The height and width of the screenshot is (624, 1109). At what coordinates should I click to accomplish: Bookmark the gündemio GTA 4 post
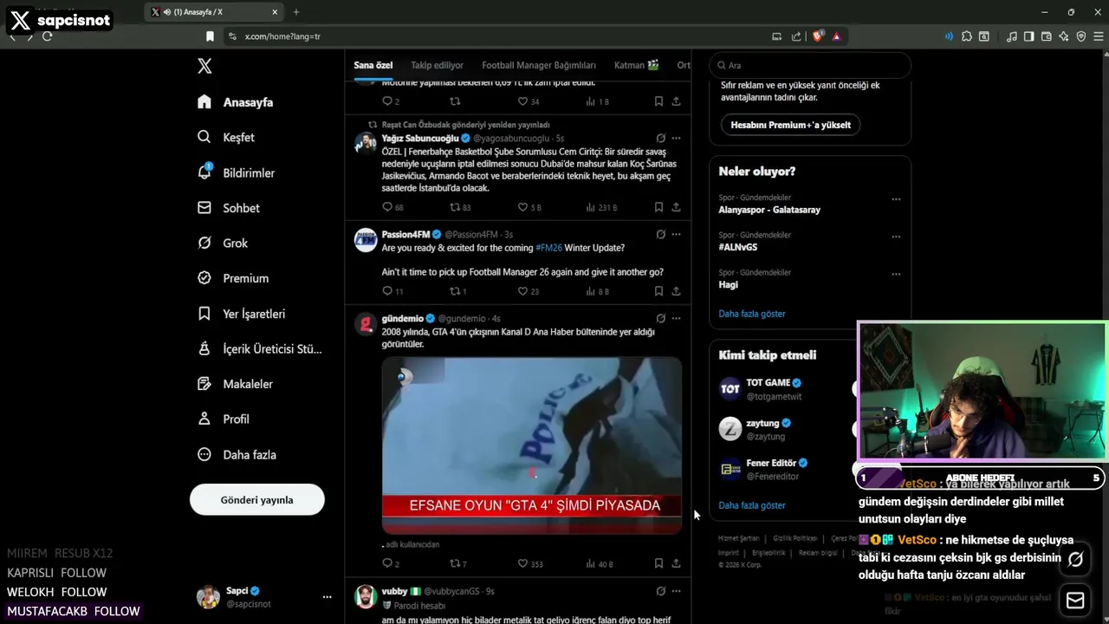[658, 563]
